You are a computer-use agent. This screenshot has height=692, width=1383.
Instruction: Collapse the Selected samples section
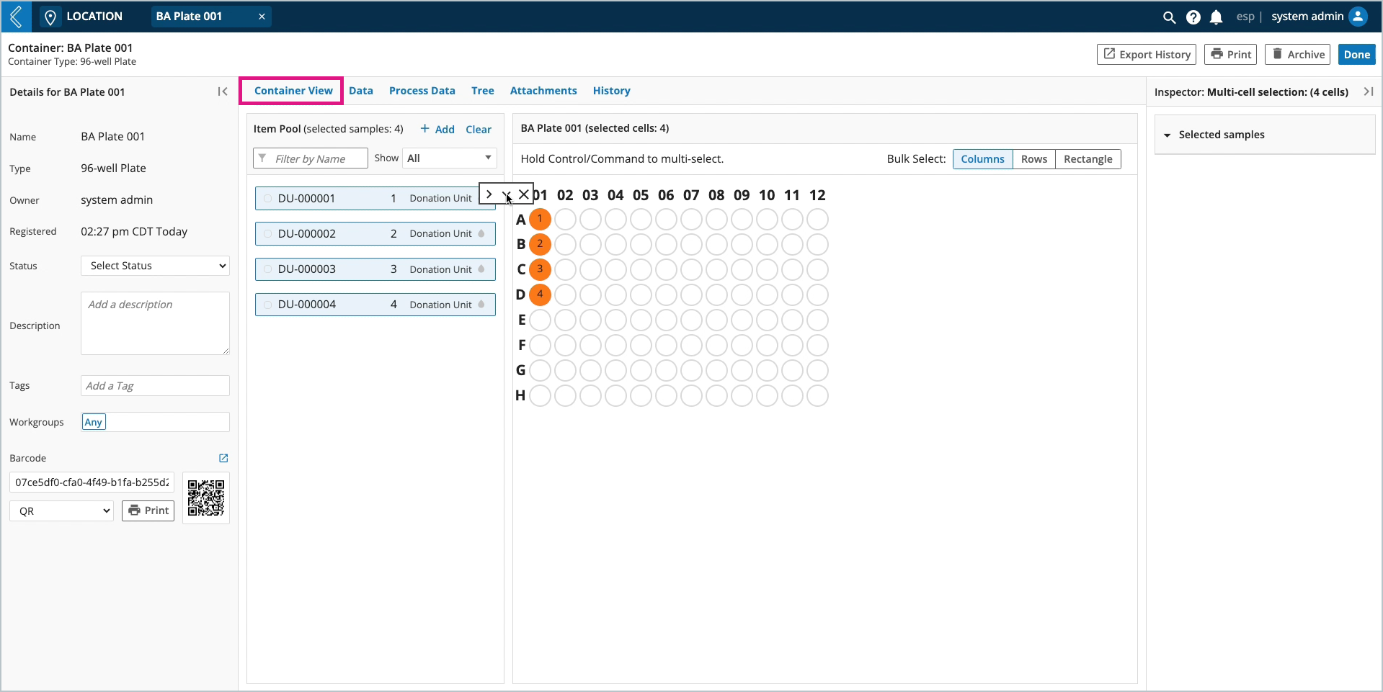(x=1167, y=135)
